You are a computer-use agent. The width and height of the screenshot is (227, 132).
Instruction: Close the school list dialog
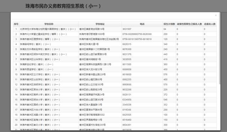(216, 15)
